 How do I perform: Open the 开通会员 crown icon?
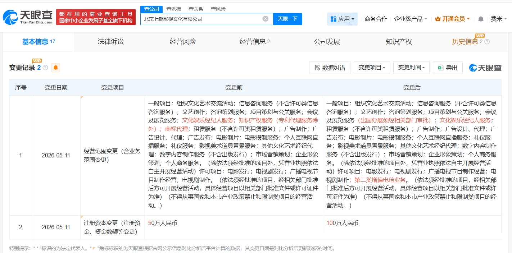tap(438, 19)
